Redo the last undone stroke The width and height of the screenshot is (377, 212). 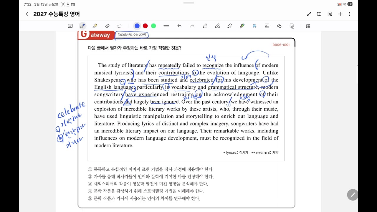point(192,26)
